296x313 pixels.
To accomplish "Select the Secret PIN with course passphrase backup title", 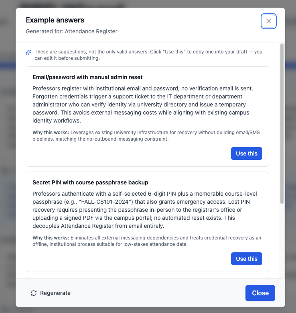I will coord(90,182).
